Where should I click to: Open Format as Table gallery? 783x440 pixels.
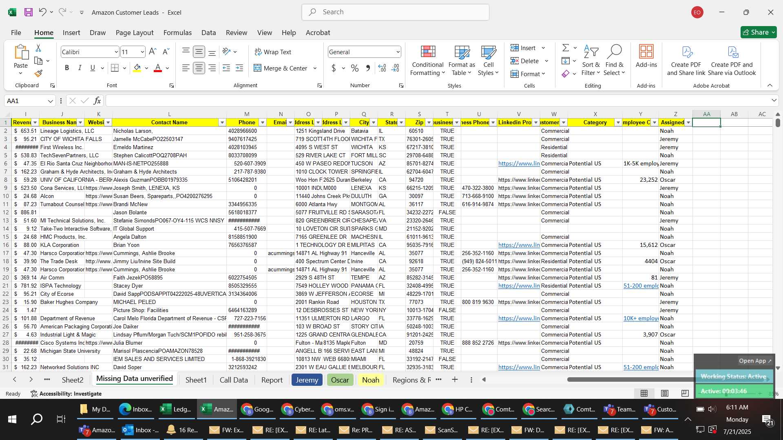(462, 60)
